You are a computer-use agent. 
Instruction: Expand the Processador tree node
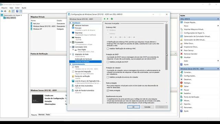click(x=70, y=42)
